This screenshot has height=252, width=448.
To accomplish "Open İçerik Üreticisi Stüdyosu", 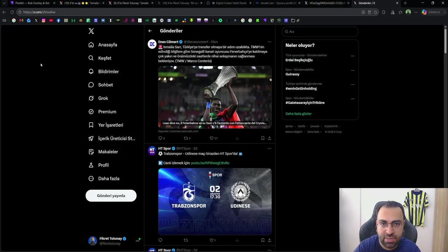I will click(x=112, y=138).
